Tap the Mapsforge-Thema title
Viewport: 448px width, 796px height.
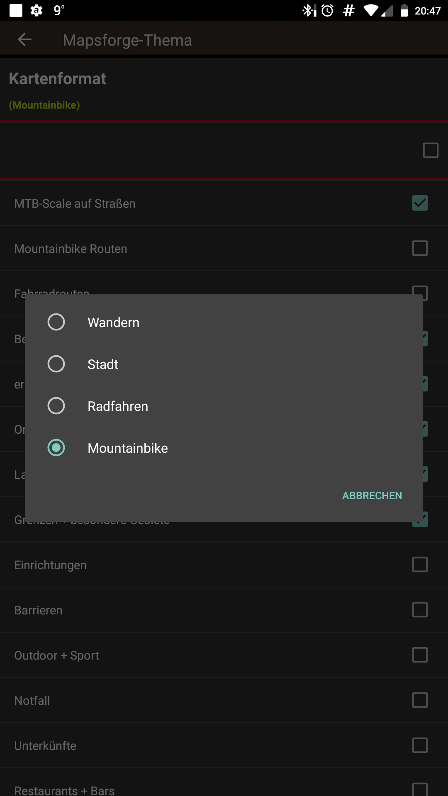tap(127, 40)
